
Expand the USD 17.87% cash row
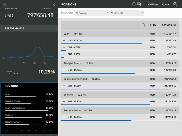[64, 40]
